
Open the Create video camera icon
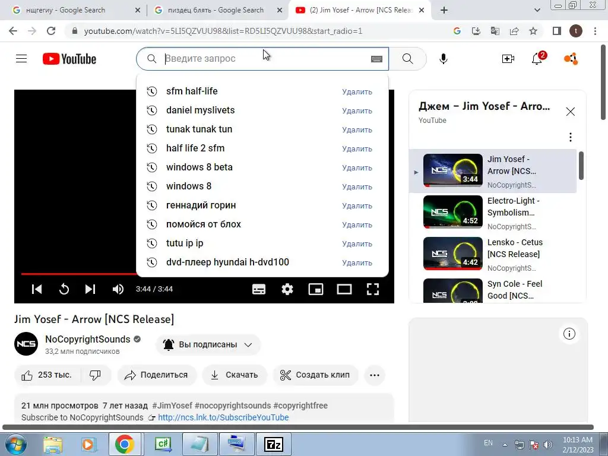tap(508, 59)
